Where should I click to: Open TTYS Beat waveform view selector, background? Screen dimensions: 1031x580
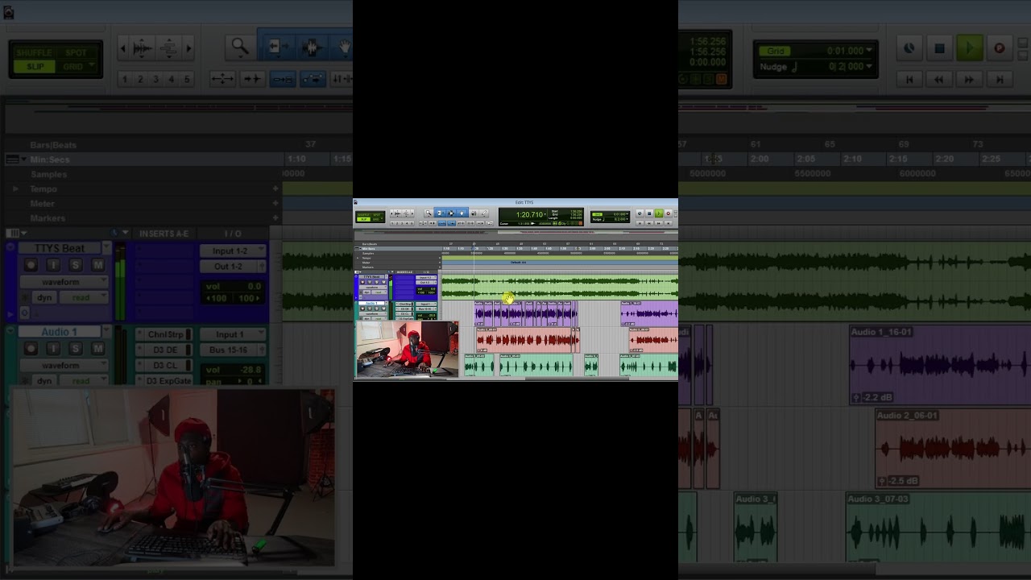coord(64,282)
